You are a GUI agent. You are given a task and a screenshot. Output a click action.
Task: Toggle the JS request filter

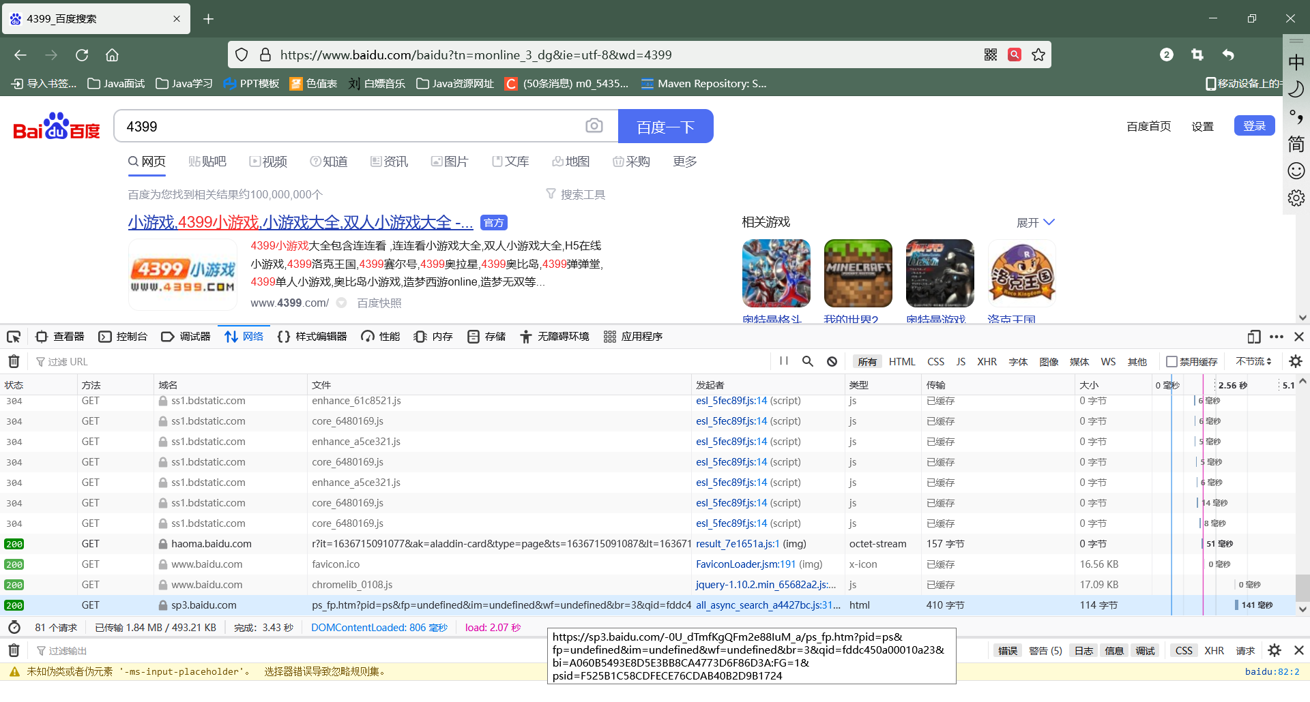(x=961, y=362)
